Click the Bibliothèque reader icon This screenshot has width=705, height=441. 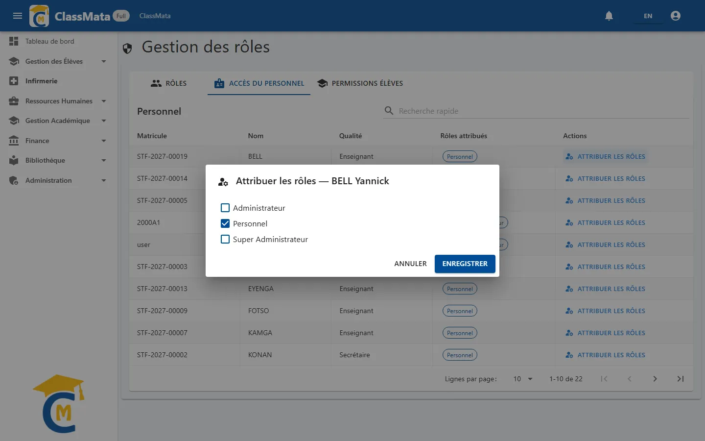point(14,160)
